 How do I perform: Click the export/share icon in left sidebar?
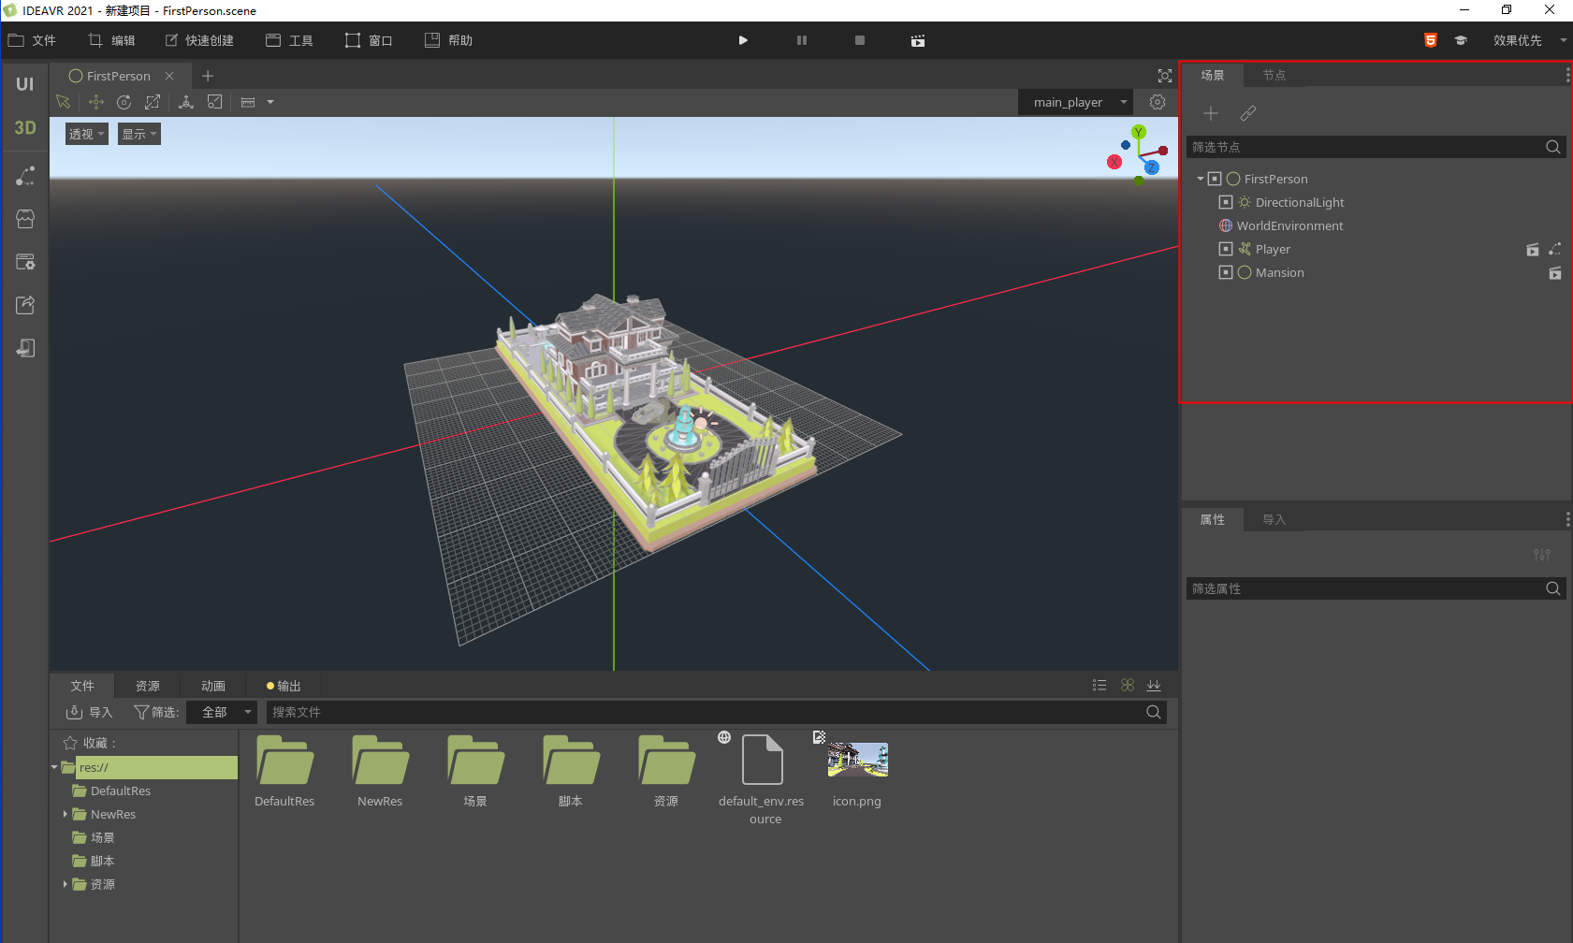(x=25, y=305)
